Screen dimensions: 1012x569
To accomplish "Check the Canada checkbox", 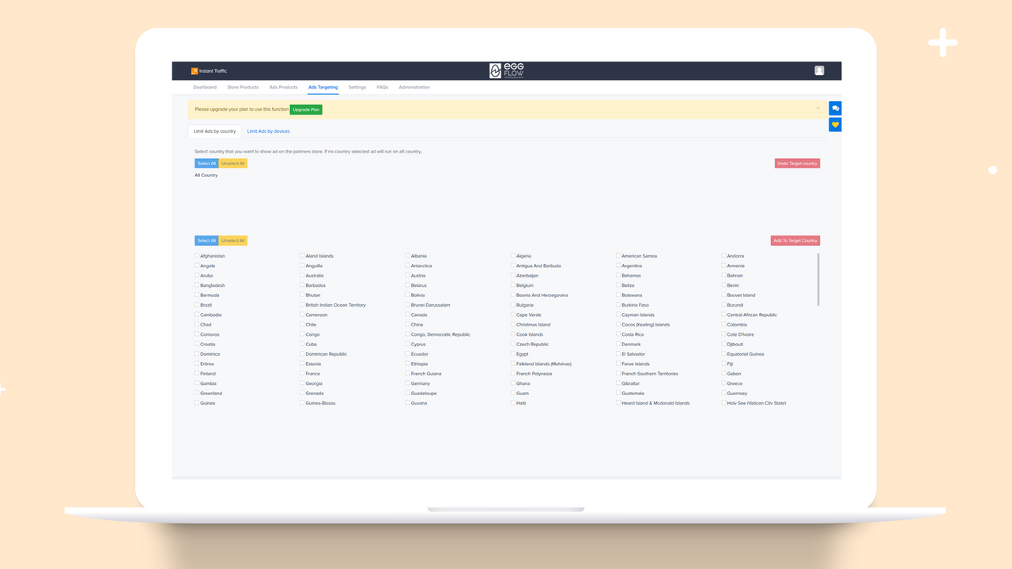I will [408, 315].
